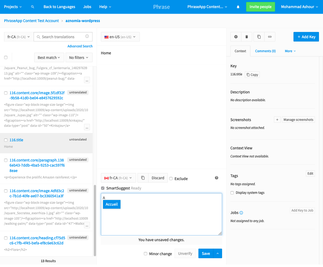The height and width of the screenshot is (267, 323).
Task: Enable Display system tags
Action: [232, 193]
